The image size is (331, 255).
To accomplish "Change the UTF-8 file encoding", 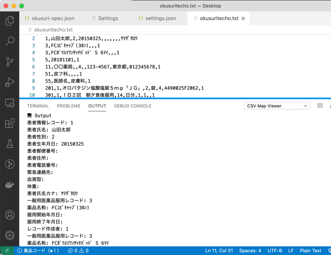I will pyautogui.click(x=274, y=251).
